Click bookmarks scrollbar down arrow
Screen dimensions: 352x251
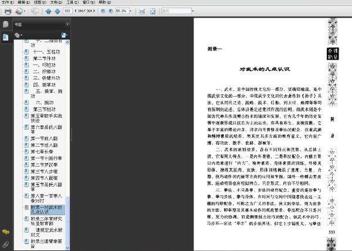(67, 247)
